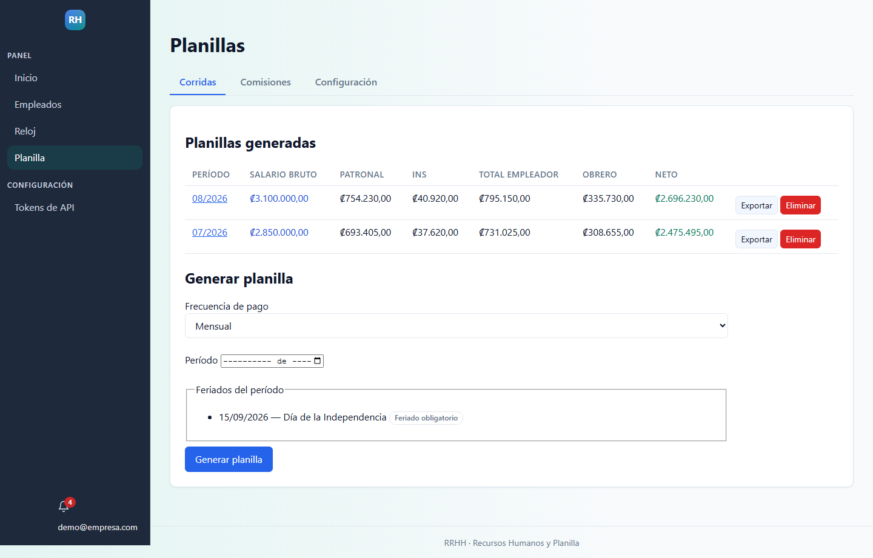
Task: Open the calendar picker in Período field
Action: point(317,361)
